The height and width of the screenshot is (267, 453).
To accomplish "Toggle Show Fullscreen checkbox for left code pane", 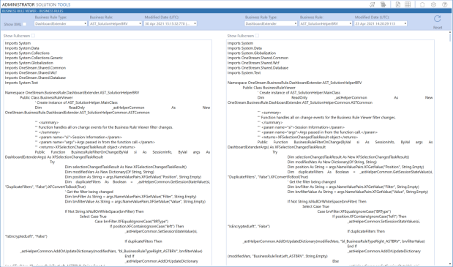I will click(x=33, y=36).
